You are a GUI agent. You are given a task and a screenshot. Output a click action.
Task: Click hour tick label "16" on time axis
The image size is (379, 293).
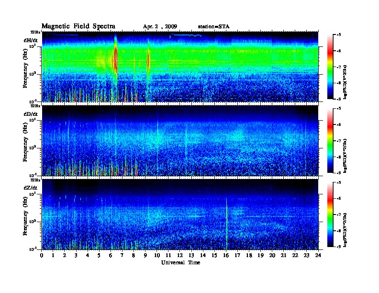click(226, 255)
